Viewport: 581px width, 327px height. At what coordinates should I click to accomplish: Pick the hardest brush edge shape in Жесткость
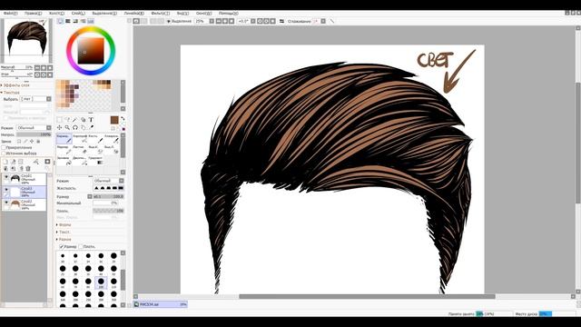coord(121,188)
